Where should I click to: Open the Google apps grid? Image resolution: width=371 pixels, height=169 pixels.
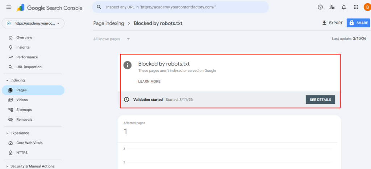point(356,7)
